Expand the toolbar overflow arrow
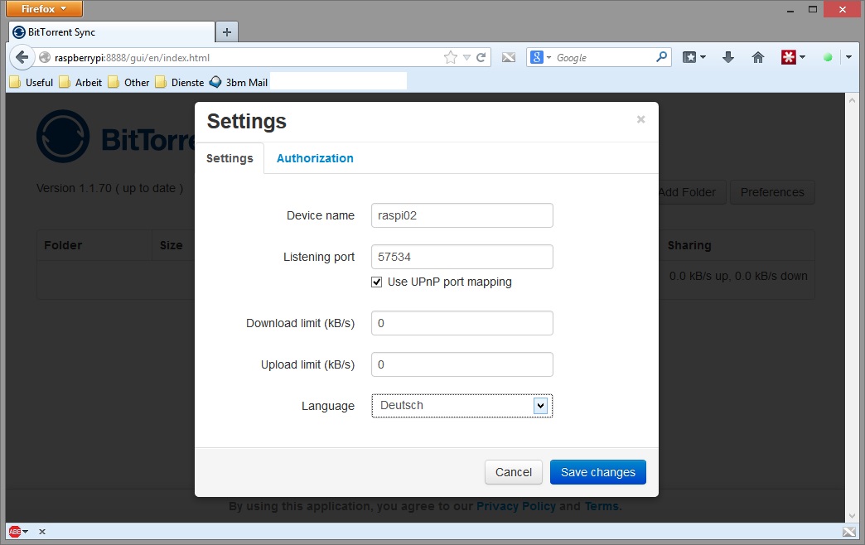The width and height of the screenshot is (865, 545). 848,57
